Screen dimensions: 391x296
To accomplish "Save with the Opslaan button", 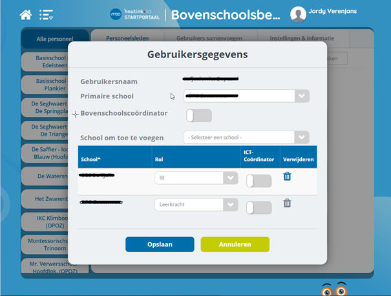I will click(160, 244).
